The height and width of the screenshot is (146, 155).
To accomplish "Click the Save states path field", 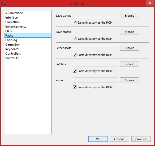I will point(96,32).
